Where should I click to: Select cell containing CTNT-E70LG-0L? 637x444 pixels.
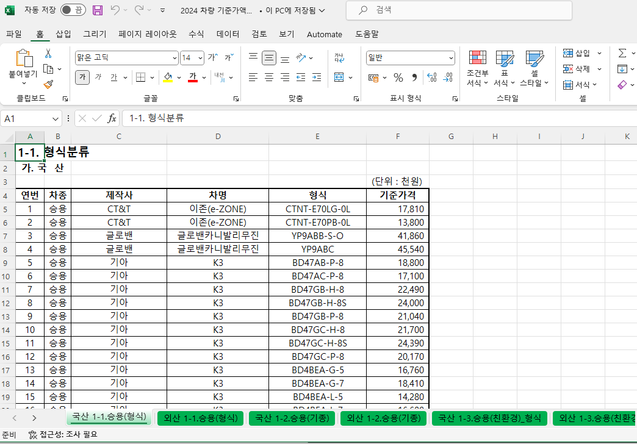[317, 209]
